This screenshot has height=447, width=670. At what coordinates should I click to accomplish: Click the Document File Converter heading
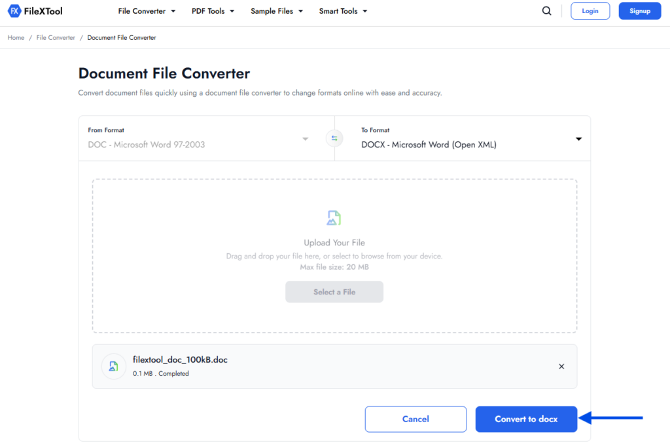(164, 73)
